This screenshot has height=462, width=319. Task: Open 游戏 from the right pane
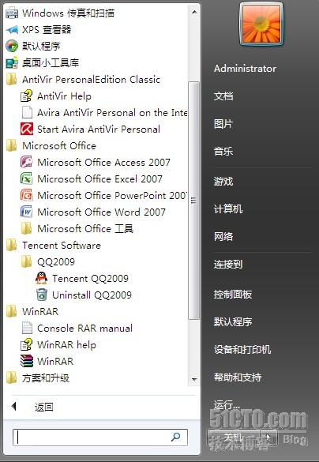[223, 181]
